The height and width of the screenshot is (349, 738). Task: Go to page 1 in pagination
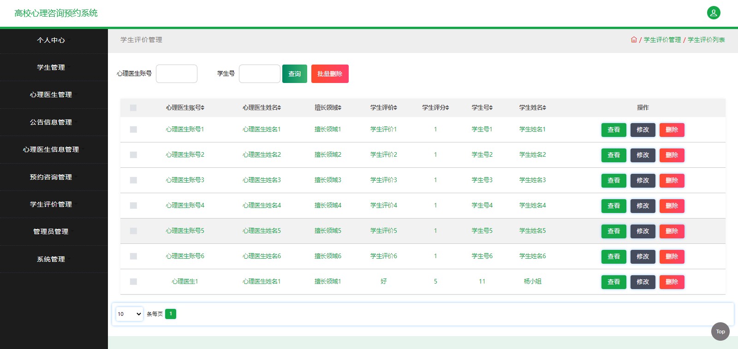coord(170,314)
